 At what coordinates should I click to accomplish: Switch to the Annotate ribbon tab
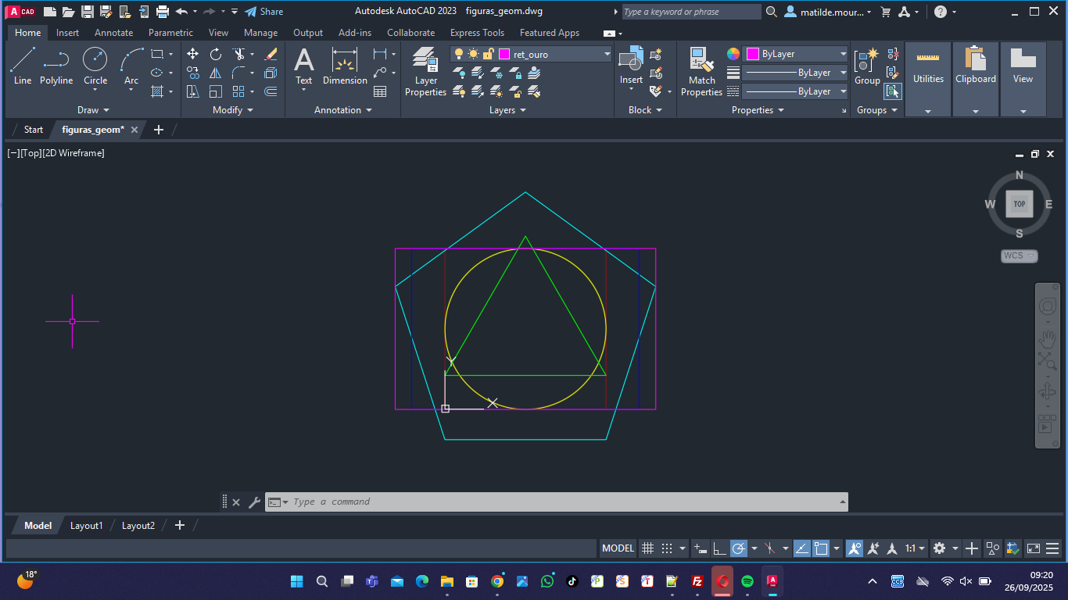tap(113, 33)
